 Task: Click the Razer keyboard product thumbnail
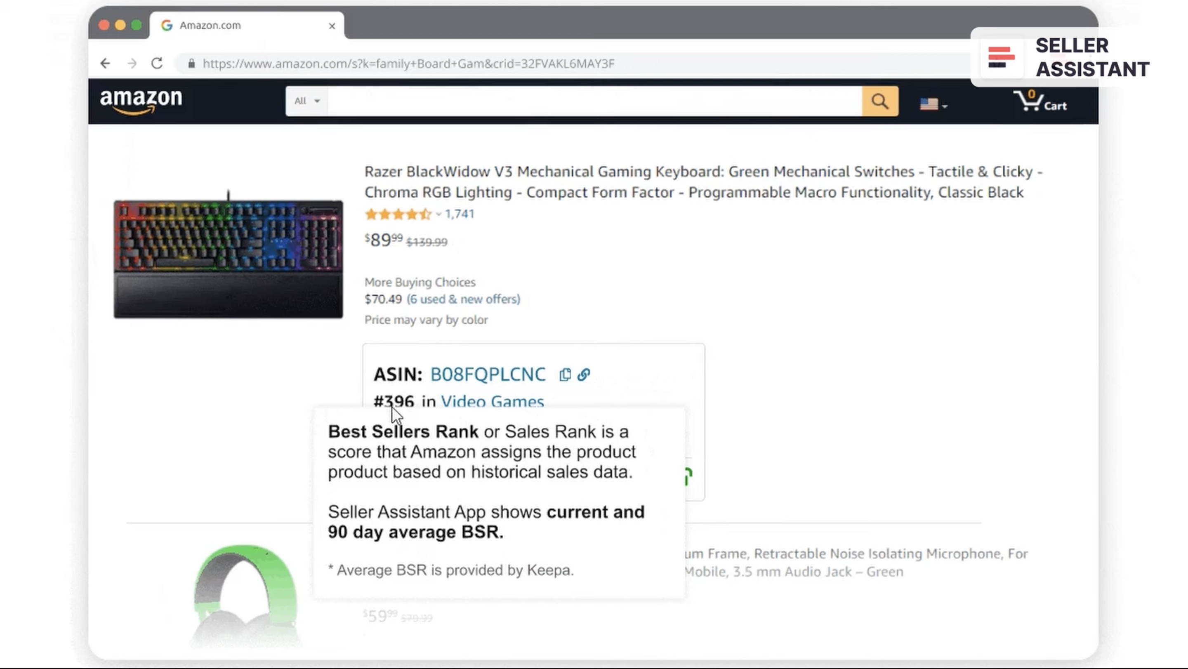(228, 258)
